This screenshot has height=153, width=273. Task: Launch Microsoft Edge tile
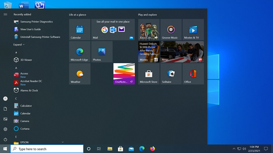point(80,52)
